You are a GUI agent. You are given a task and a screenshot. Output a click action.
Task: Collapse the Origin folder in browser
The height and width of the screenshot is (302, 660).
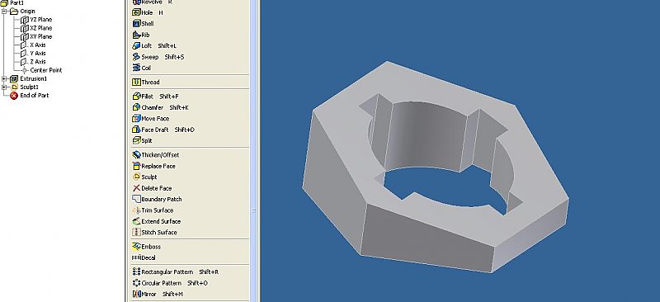4,12
